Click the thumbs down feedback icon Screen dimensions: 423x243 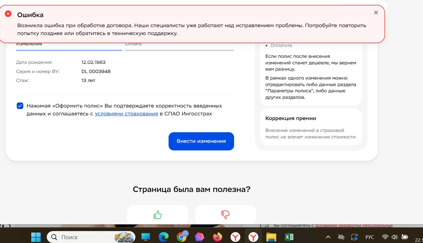click(x=225, y=215)
